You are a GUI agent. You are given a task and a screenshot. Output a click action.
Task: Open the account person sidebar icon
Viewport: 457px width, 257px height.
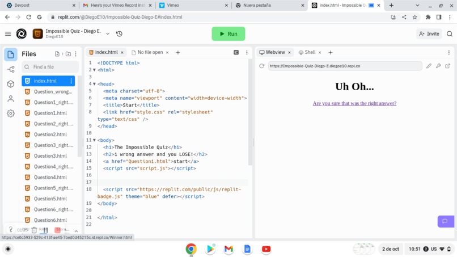pyautogui.click(x=11, y=99)
